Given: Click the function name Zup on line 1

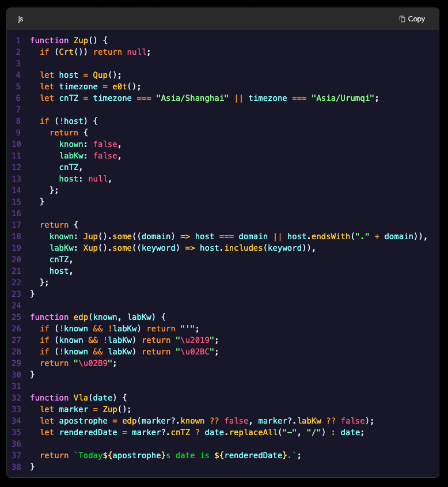Looking at the screenshot, I should tap(81, 40).
